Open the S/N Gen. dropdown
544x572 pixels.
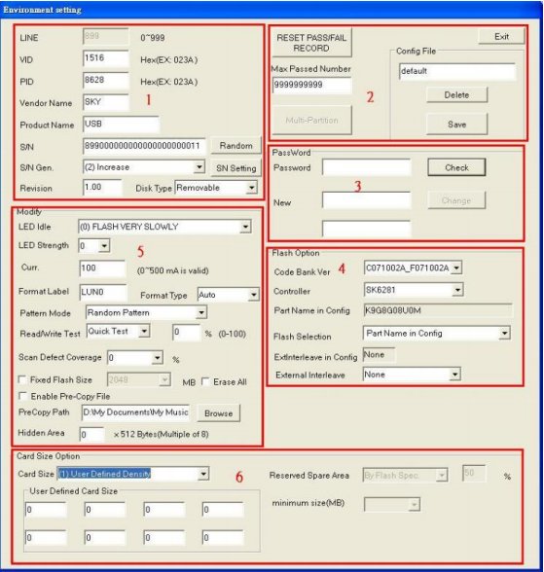click(199, 167)
